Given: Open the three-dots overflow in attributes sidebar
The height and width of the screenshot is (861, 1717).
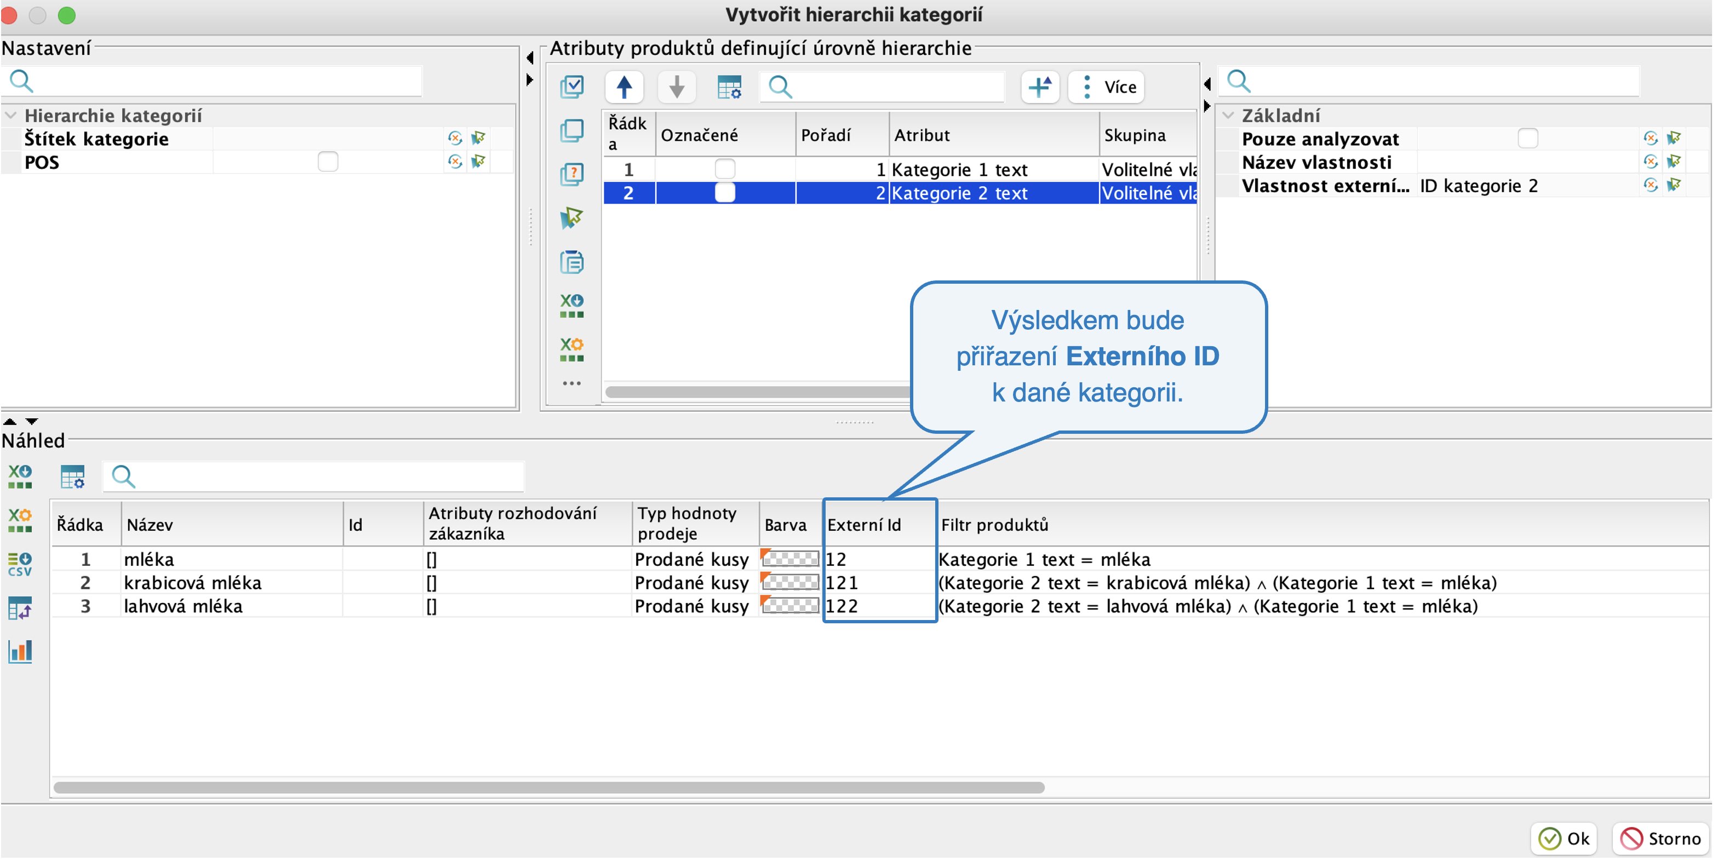Looking at the screenshot, I should click(x=571, y=383).
